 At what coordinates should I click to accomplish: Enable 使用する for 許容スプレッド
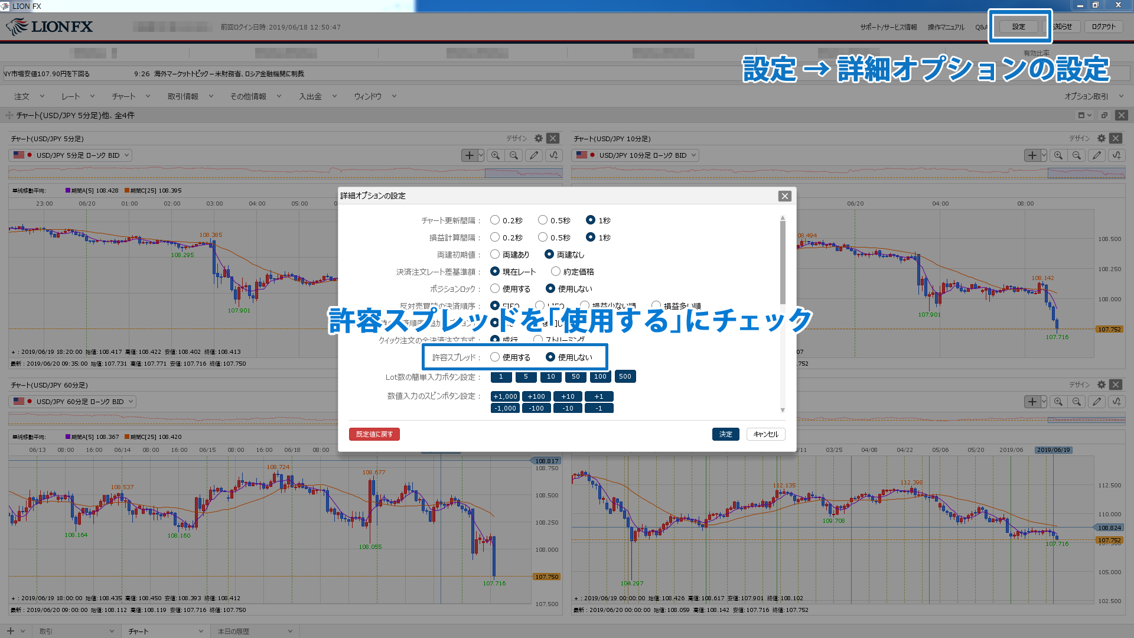(495, 357)
